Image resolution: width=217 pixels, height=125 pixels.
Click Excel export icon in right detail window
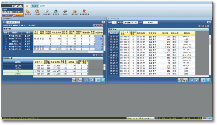pyautogui.click(x=191, y=80)
